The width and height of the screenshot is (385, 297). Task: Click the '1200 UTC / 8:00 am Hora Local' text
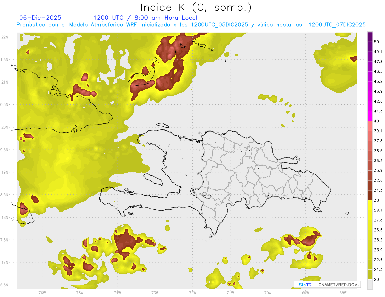(145, 18)
